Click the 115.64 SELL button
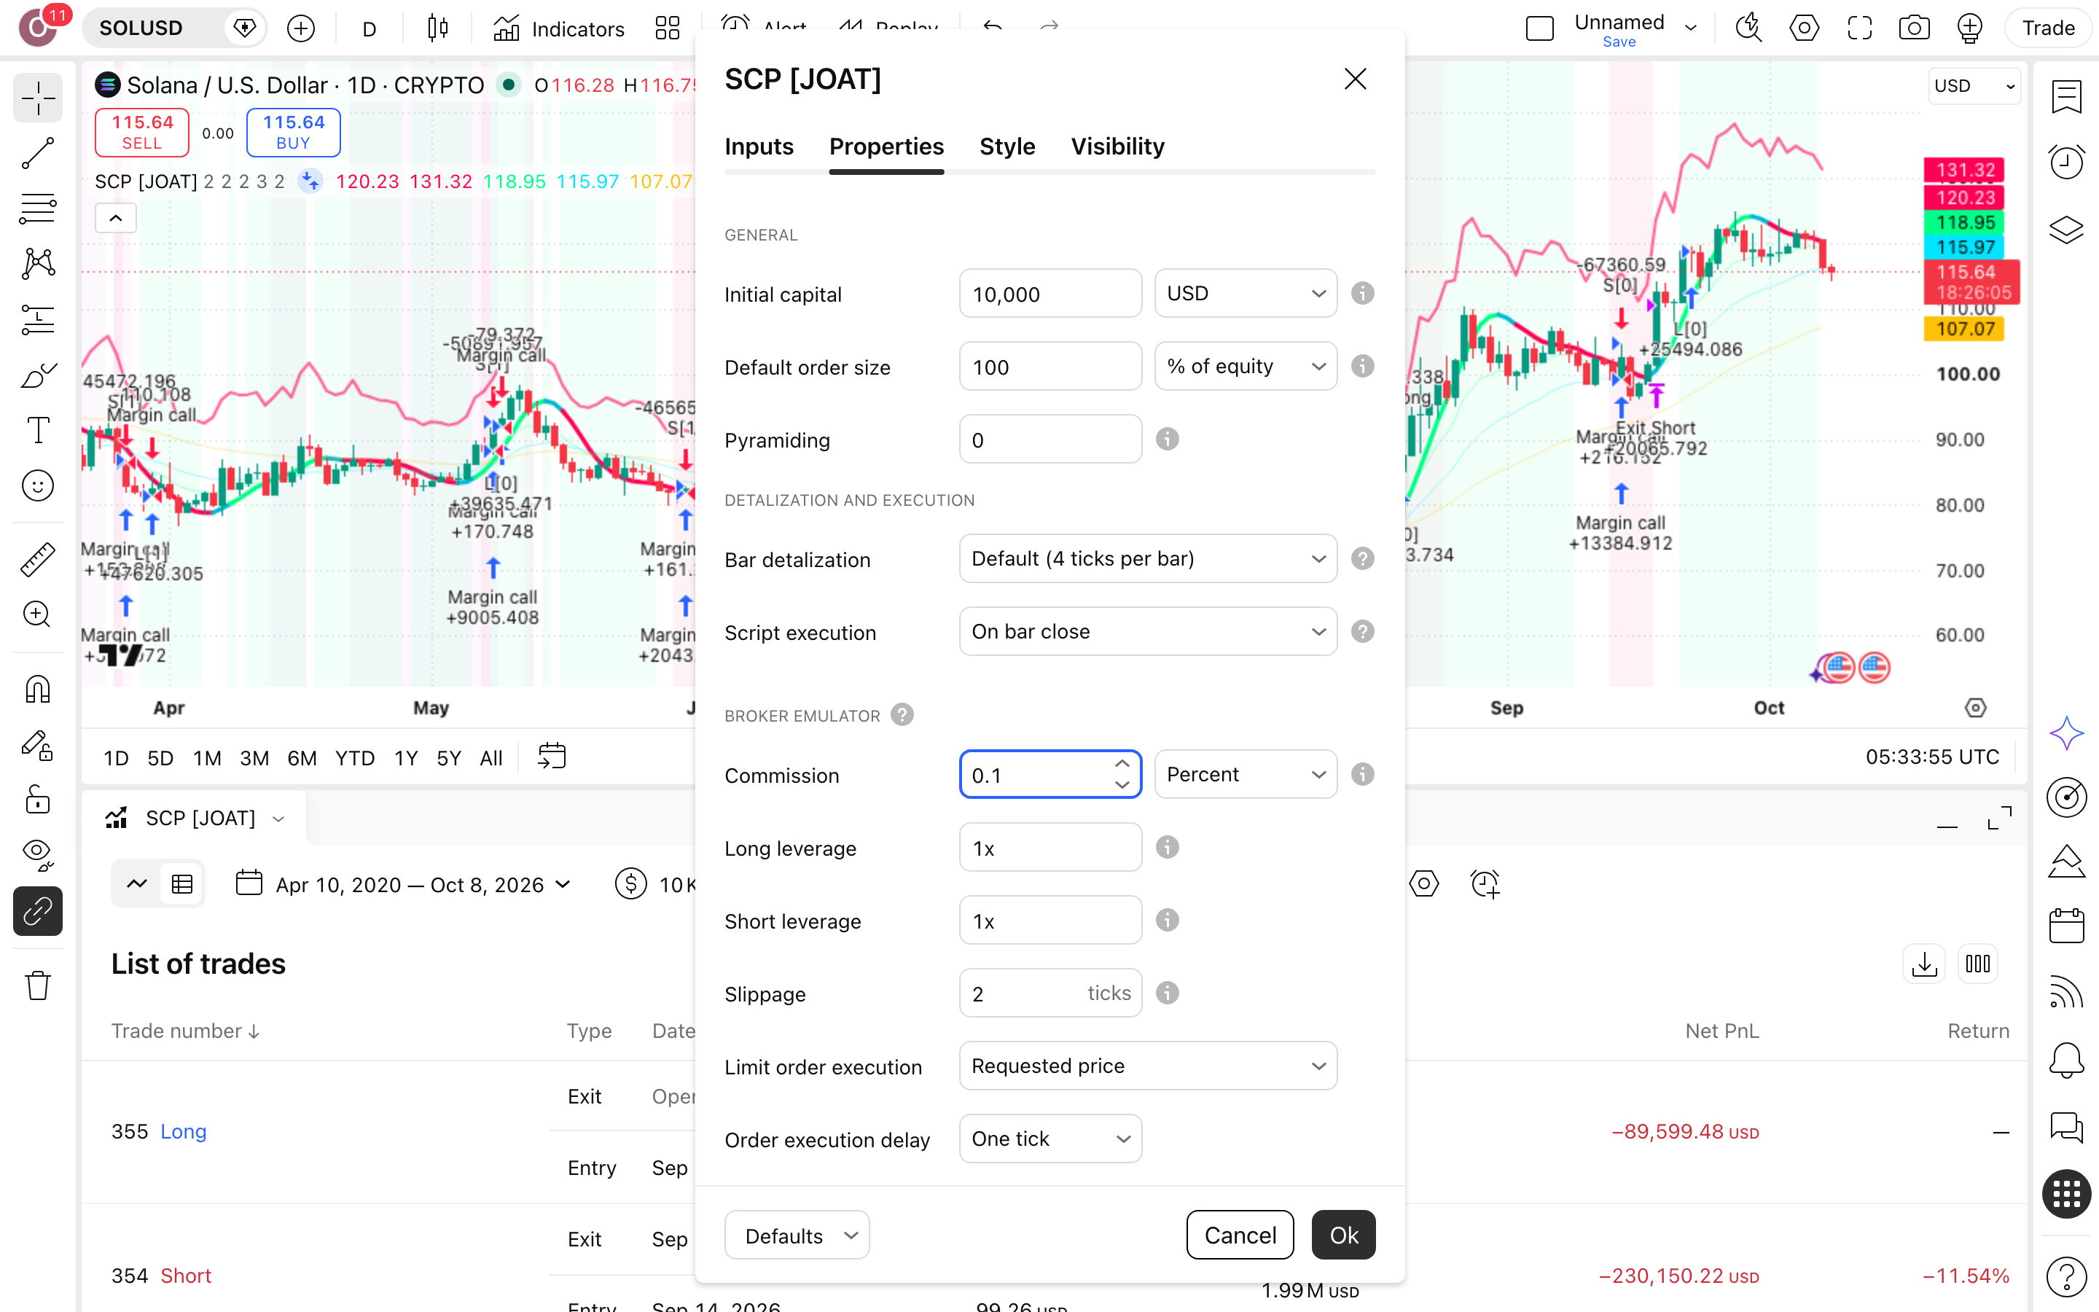 point(142,133)
